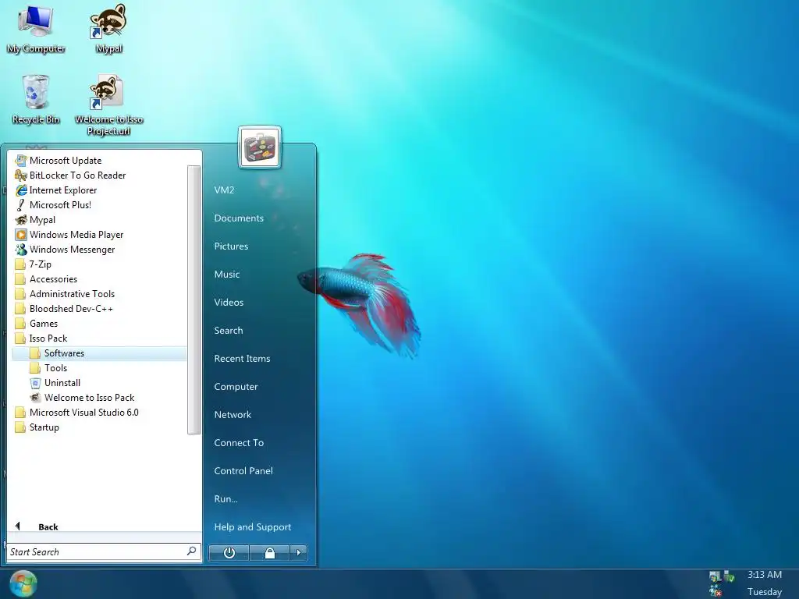The width and height of the screenshot is (799, 599).
Task: Click the clock showing 3:13 AM
Action: (765, 575)
